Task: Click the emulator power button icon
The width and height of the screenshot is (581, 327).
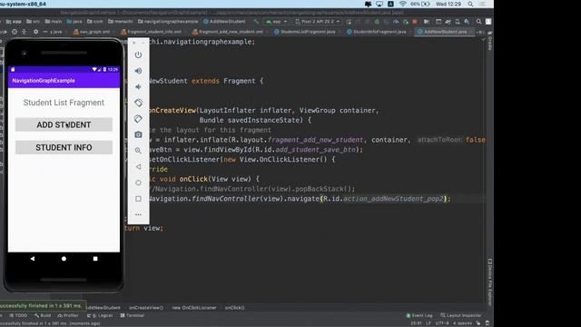Action: click(x=138, y=54)
